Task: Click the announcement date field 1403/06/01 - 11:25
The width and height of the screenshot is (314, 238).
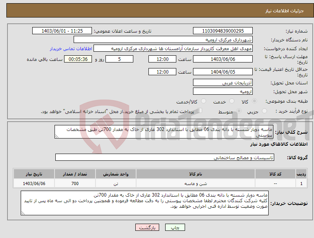Action: coord(62,31)
